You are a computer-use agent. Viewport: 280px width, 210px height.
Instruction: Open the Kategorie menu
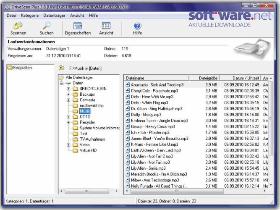(30, 16)
